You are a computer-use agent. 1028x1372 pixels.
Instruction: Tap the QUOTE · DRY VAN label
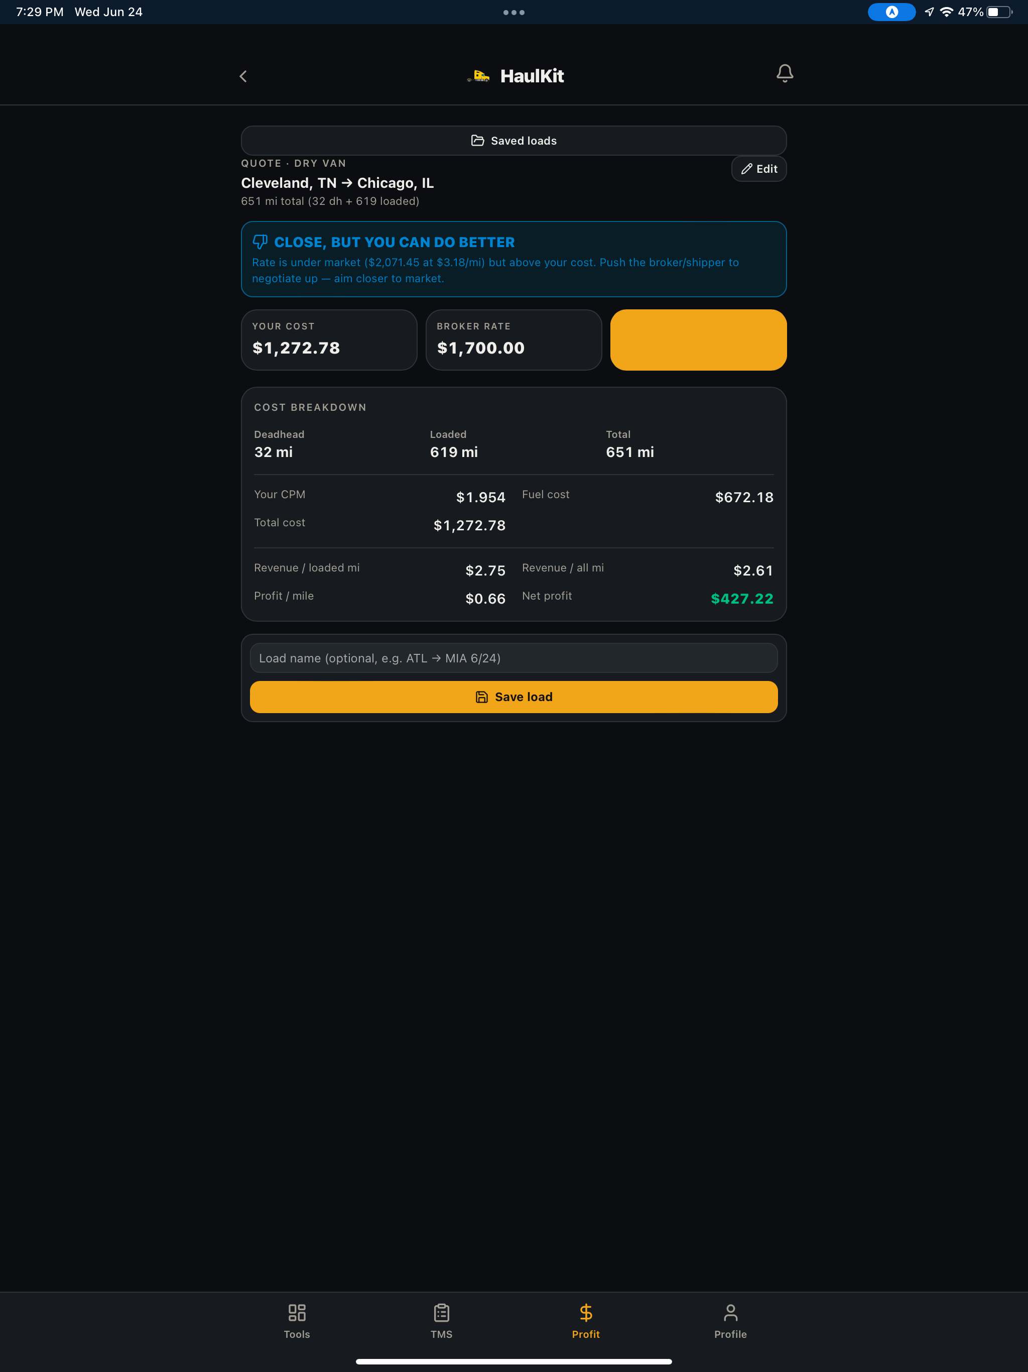[x=293, y=163]
